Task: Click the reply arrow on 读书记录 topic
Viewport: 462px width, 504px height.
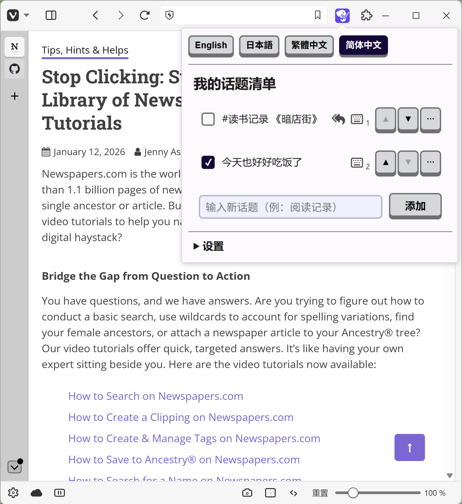Action: point(338,119)
